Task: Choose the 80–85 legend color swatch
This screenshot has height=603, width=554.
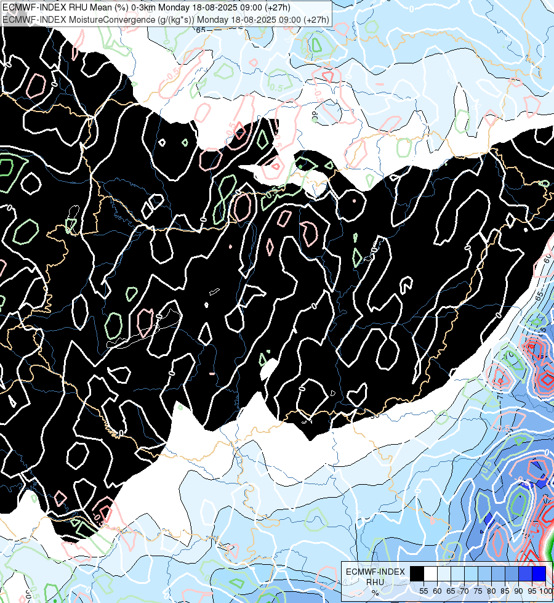Action: coord(498,574)
